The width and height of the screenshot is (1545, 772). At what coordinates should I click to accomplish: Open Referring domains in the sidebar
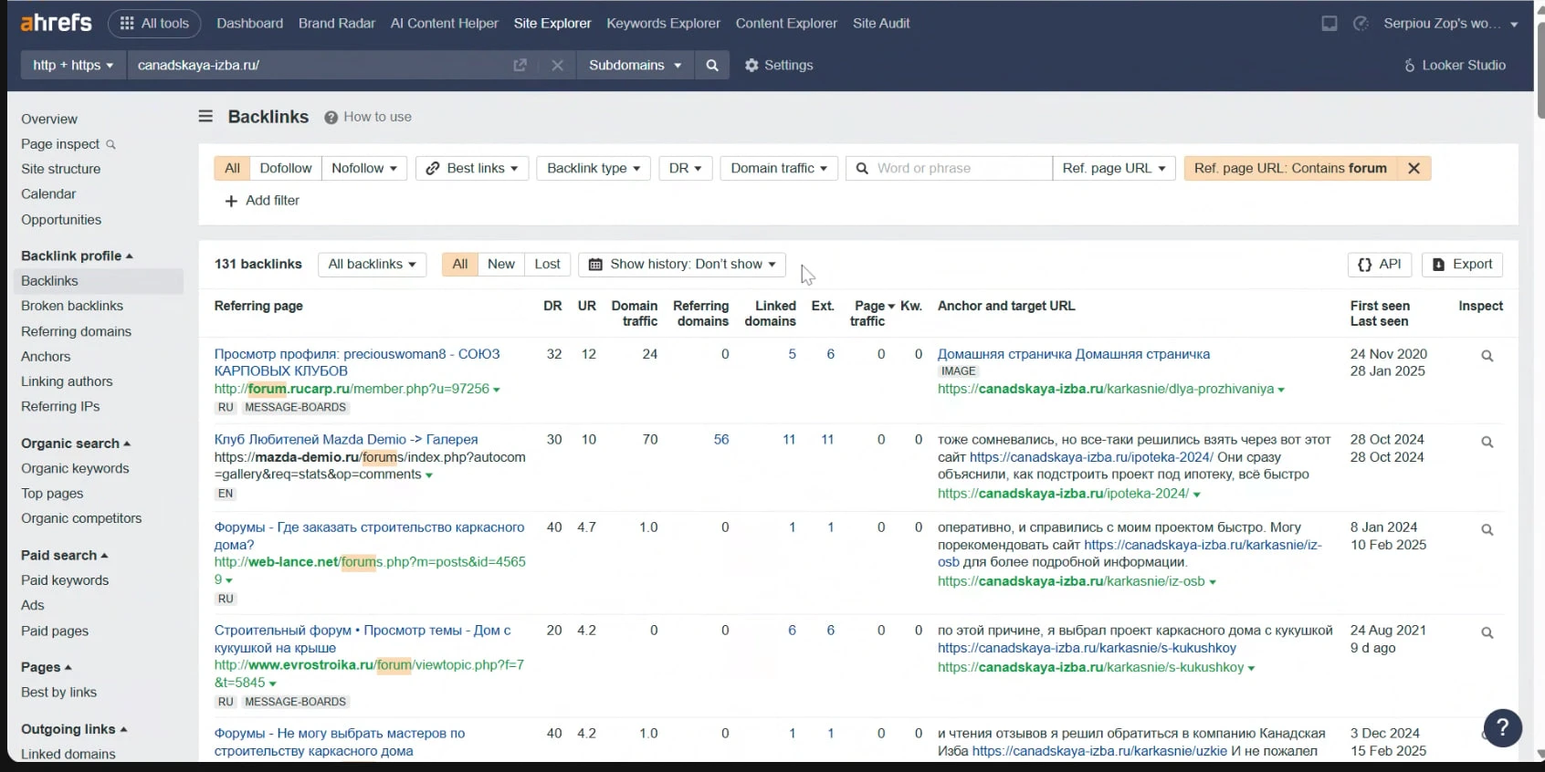pos(76,332)
